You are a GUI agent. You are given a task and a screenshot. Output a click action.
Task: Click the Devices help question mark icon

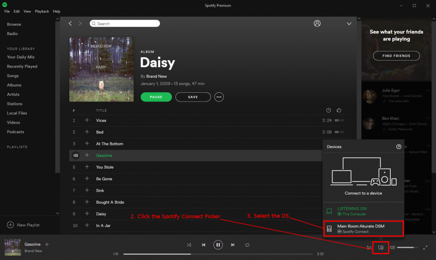(399, 147)
